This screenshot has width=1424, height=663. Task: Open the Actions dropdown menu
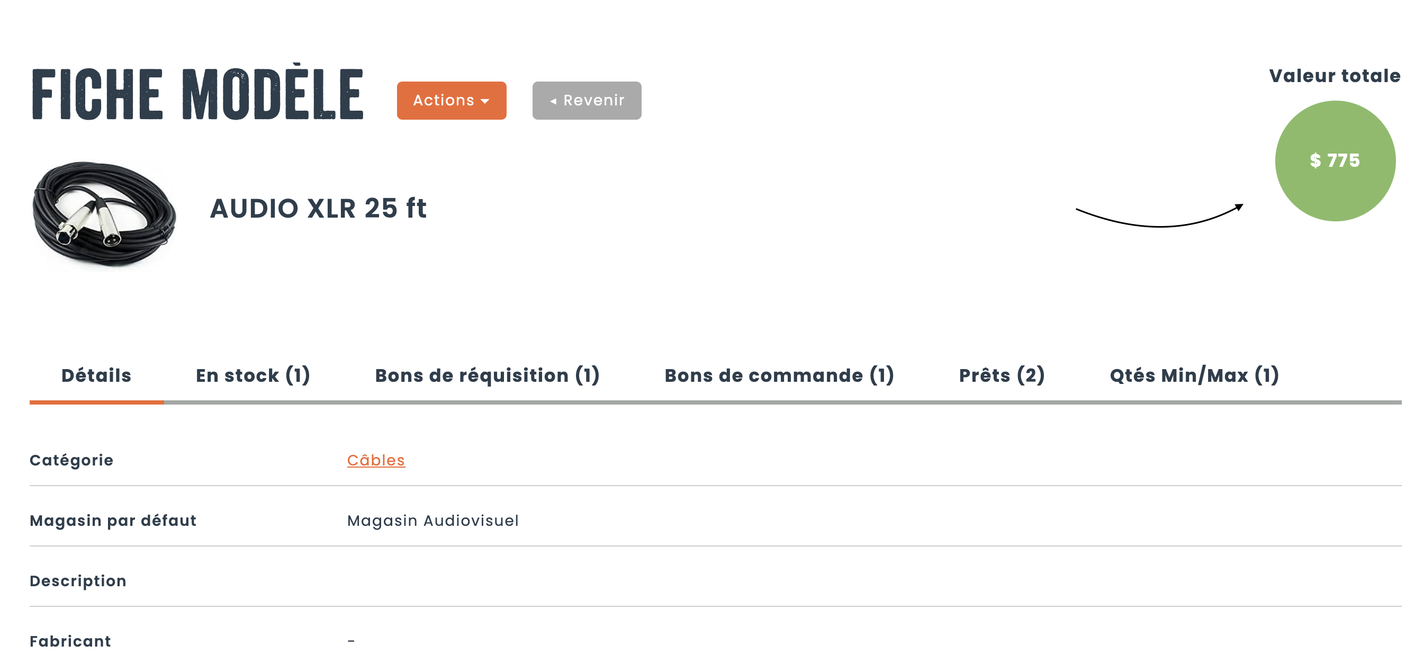pos(451,100)
